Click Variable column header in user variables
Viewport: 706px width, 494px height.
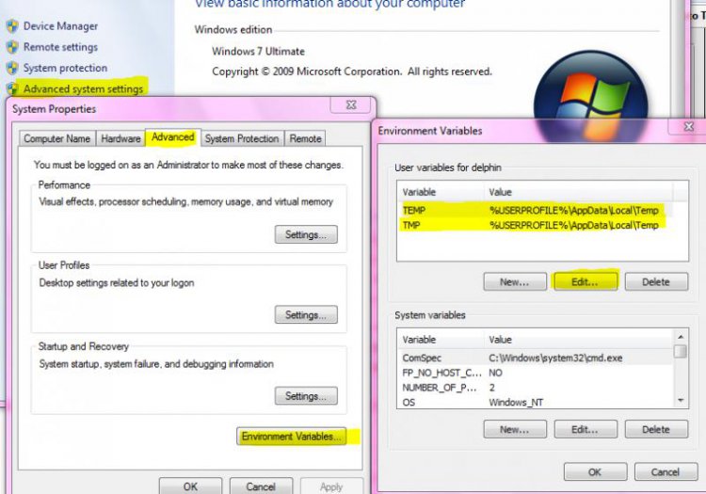tap(441, 192)
